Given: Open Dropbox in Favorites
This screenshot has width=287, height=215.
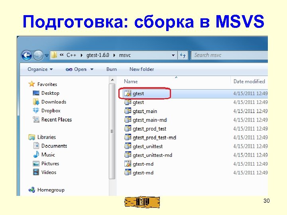Looking at the screenshot, I should (x=51, y=111).
